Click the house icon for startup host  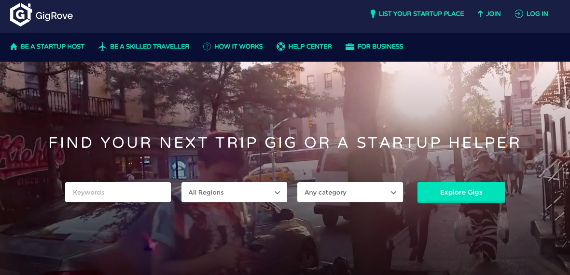coord(14,46)
